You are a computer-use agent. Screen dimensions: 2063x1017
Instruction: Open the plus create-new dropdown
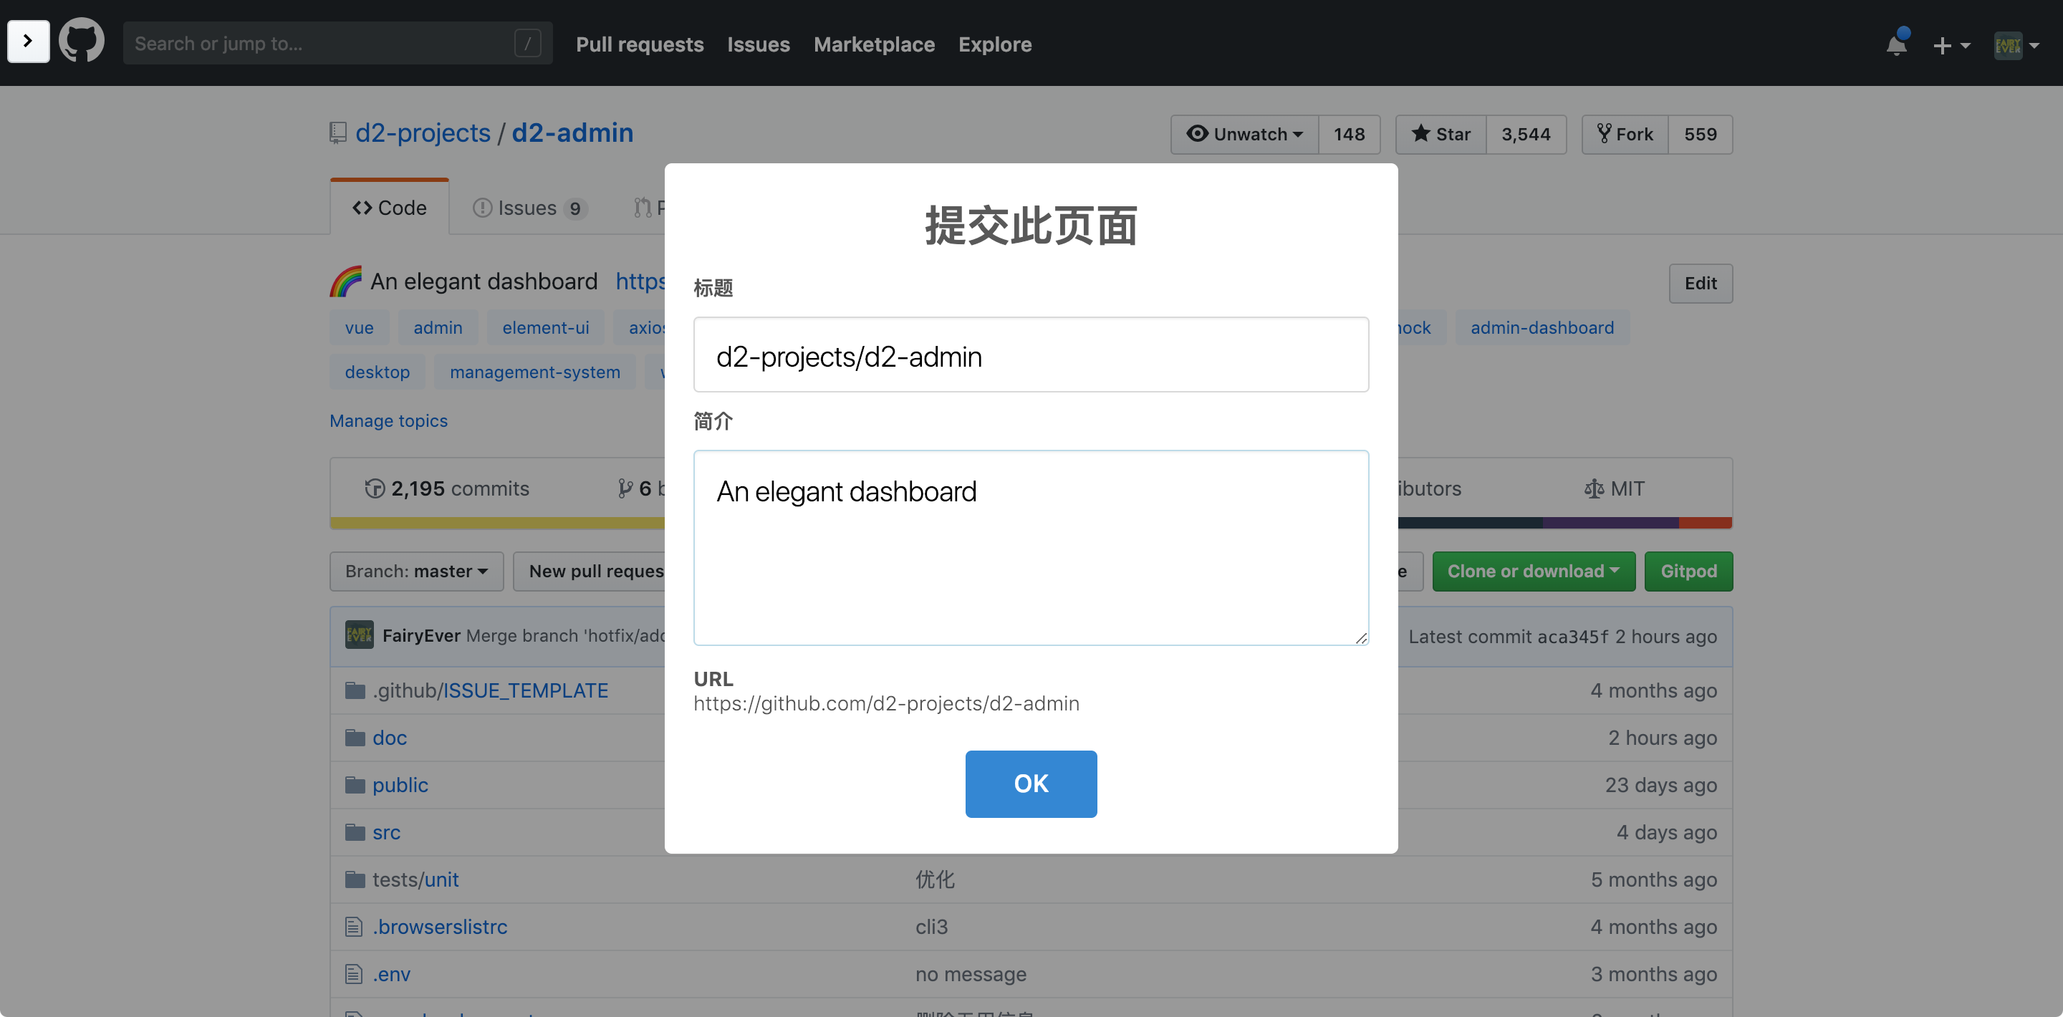(x=1951, y=45)
